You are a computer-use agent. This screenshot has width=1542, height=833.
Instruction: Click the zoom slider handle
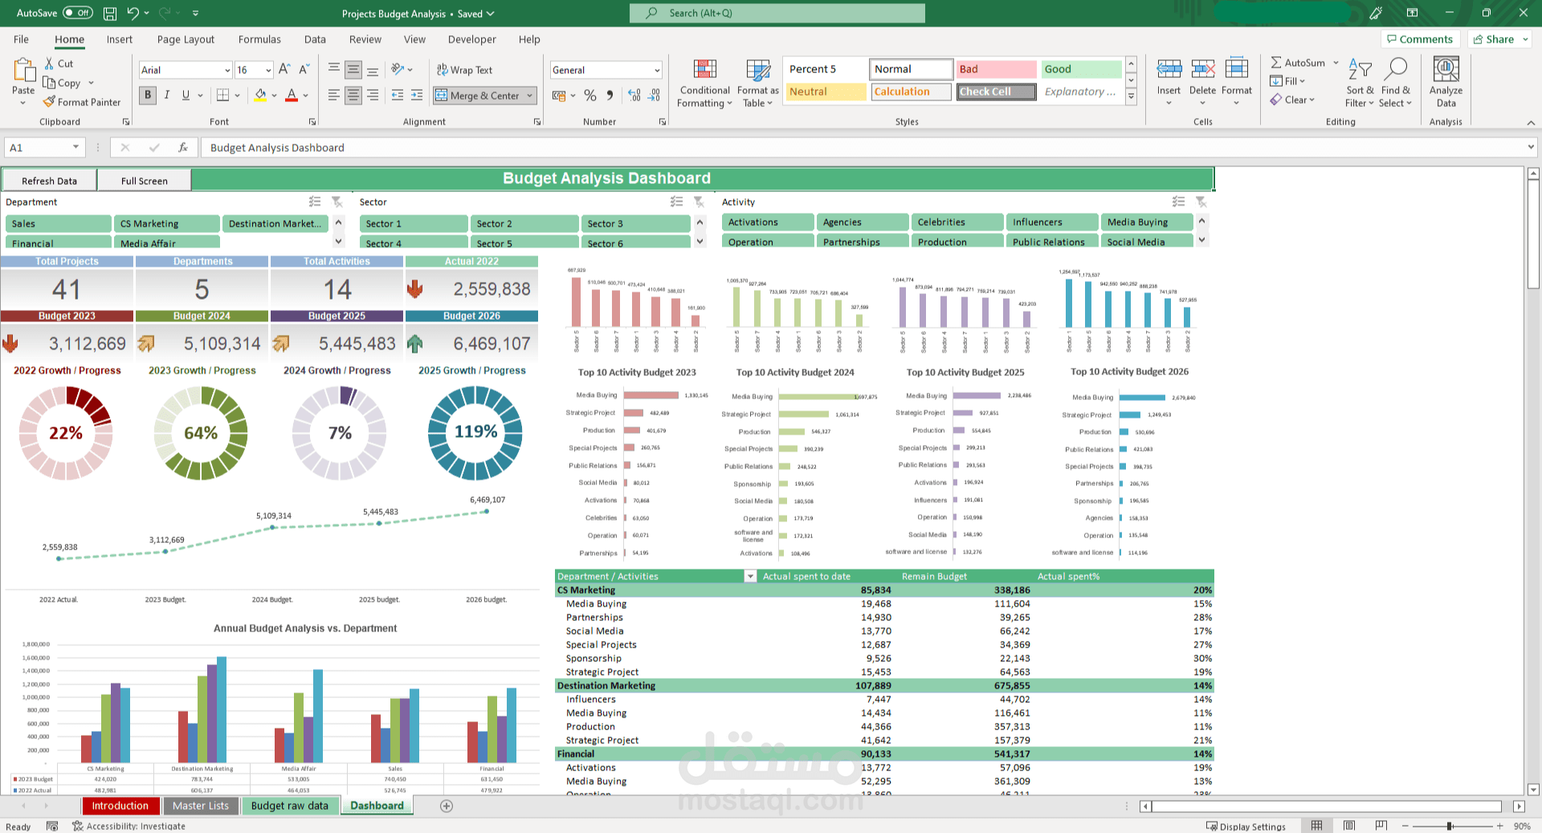point(1450,827)
